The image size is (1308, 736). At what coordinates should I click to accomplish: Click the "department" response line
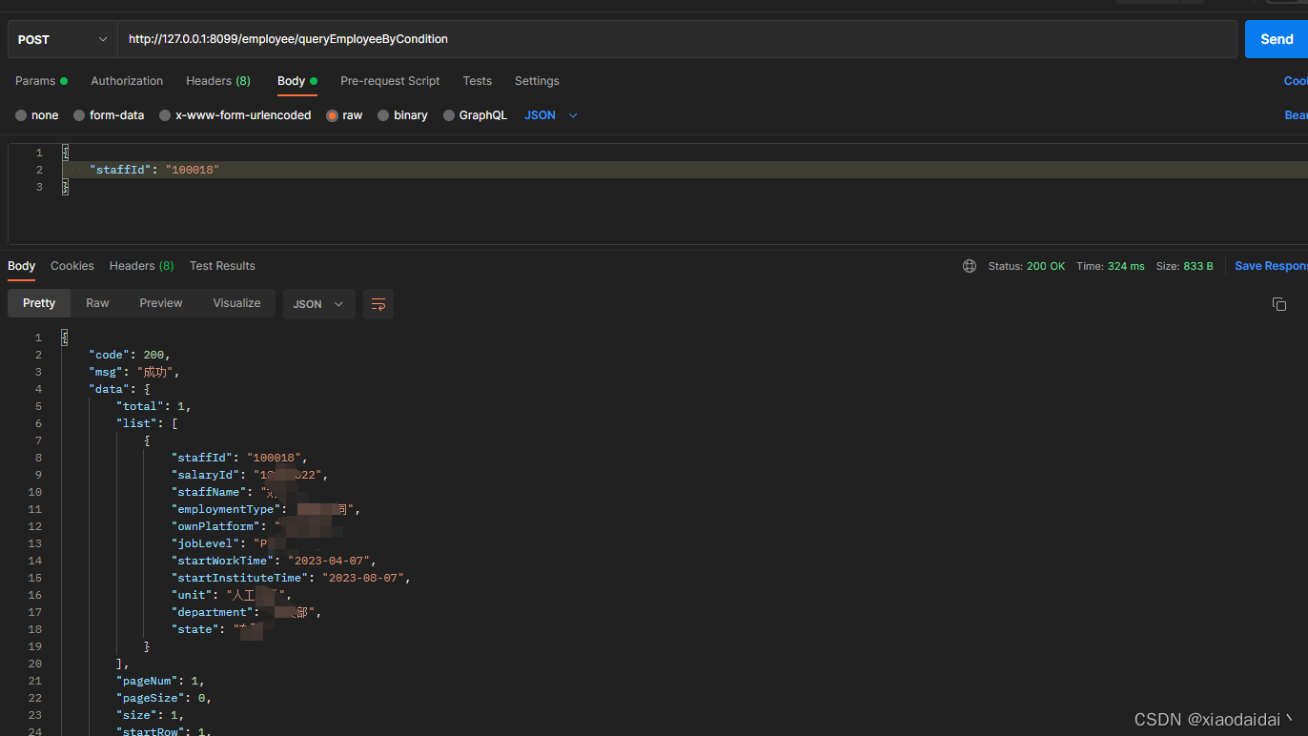[x=246, y=612]
